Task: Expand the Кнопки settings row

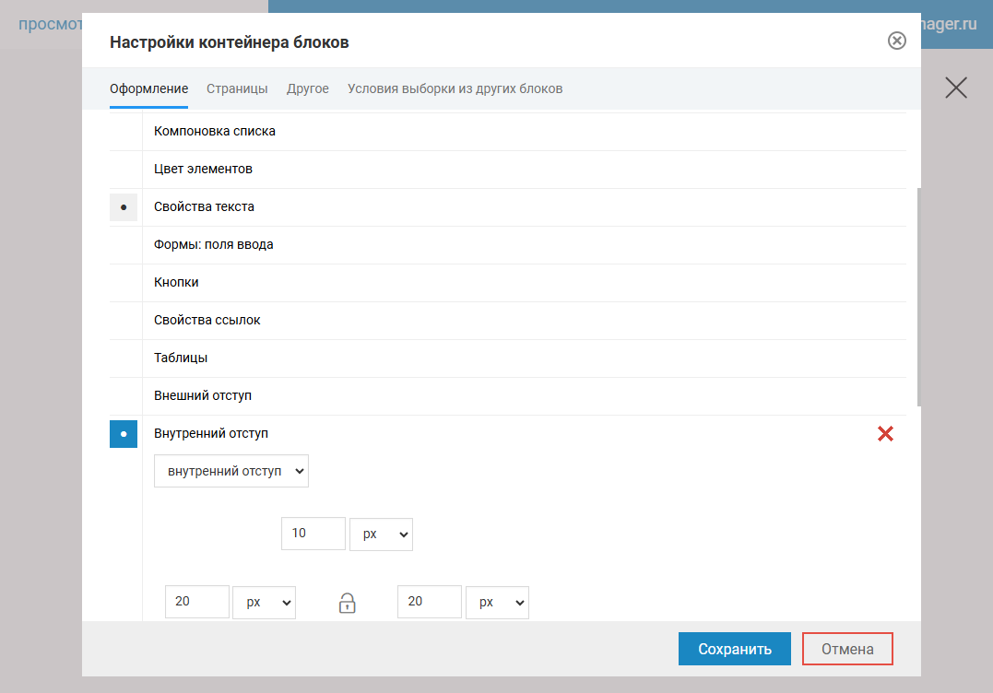Action: point(176,283)
